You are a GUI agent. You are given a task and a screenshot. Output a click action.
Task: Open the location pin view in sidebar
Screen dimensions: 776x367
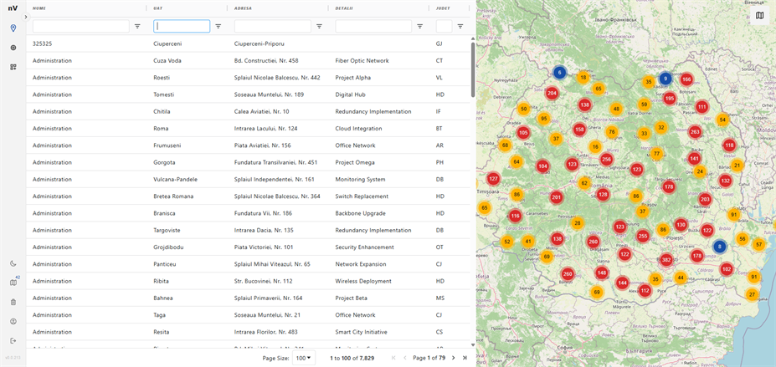[x=13, y=28]
